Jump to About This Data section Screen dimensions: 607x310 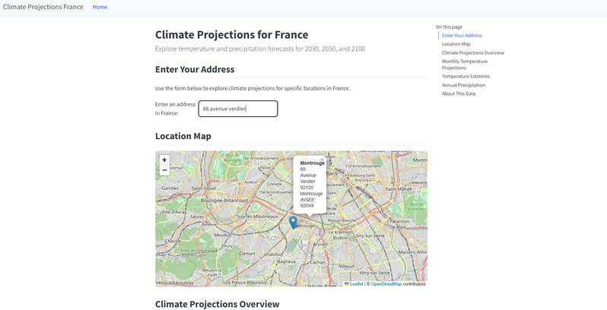click(x=459, y=93)
